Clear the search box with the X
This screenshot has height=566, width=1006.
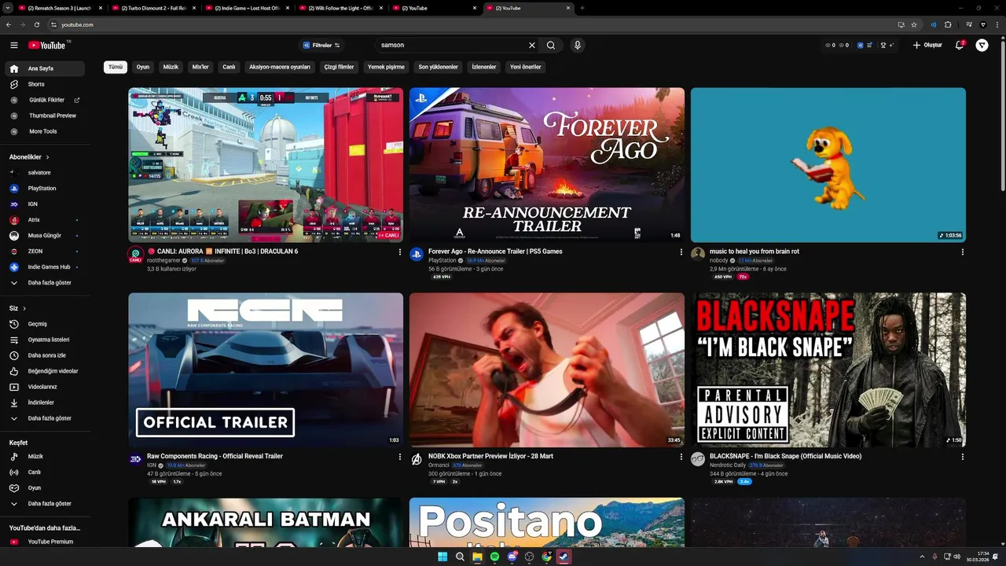point(532,46)
